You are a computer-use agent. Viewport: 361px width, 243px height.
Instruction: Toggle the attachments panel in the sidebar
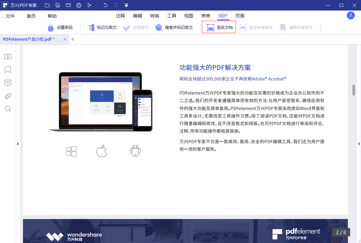tap(8, 96)
